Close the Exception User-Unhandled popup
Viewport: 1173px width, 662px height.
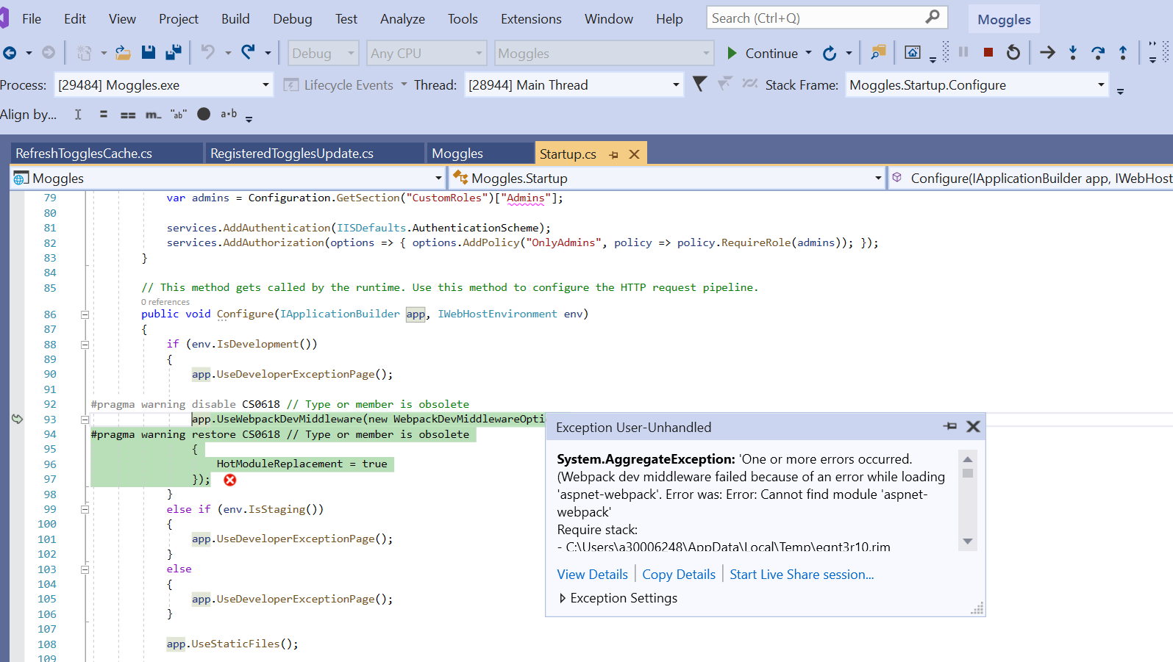[973, 426]
